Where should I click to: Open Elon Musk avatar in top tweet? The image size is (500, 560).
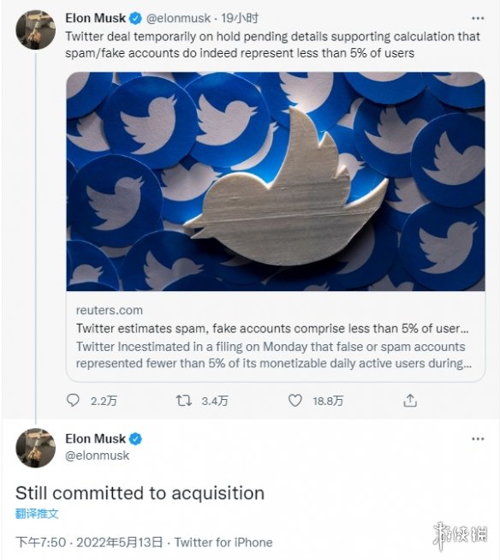coord(35,30)
